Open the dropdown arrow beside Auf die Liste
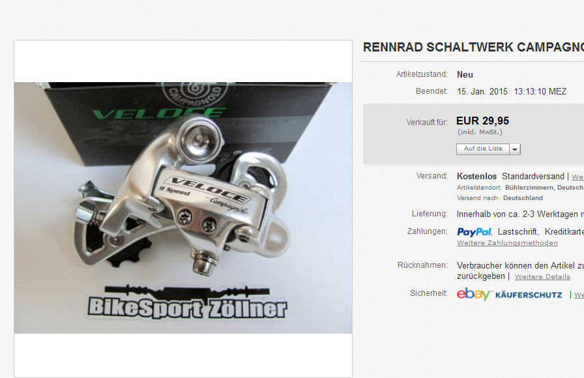 click(x=515, y=149)
